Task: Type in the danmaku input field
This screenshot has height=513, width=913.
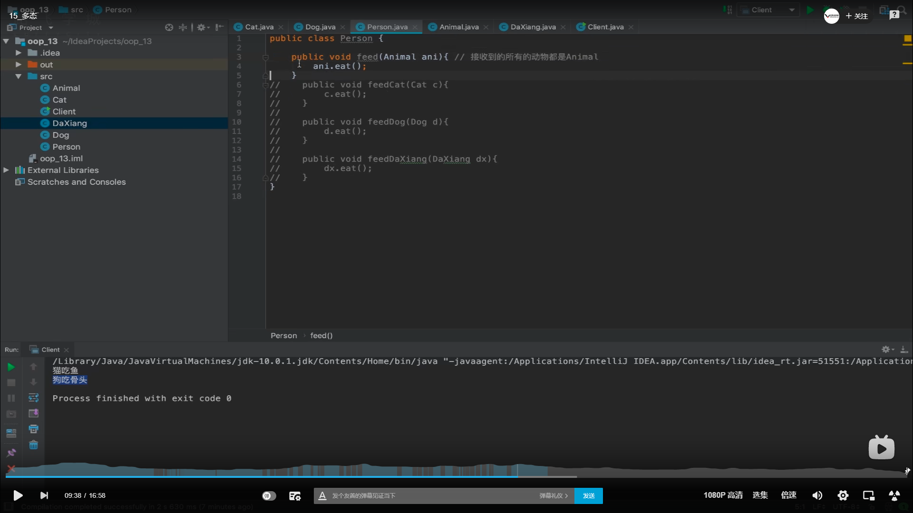Action: (x=428, y=495)
